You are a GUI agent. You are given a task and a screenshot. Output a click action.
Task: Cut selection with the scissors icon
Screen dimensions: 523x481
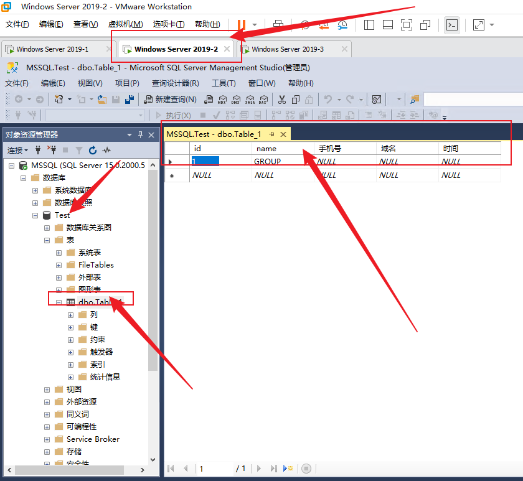click(282, 100)
